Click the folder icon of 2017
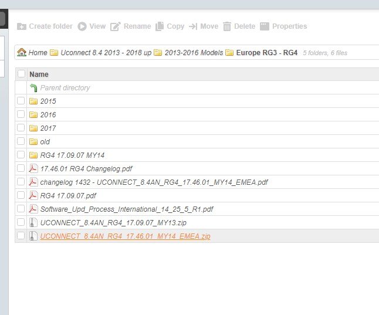The width and height of the screenshot is (379, 315). (33, 128)
